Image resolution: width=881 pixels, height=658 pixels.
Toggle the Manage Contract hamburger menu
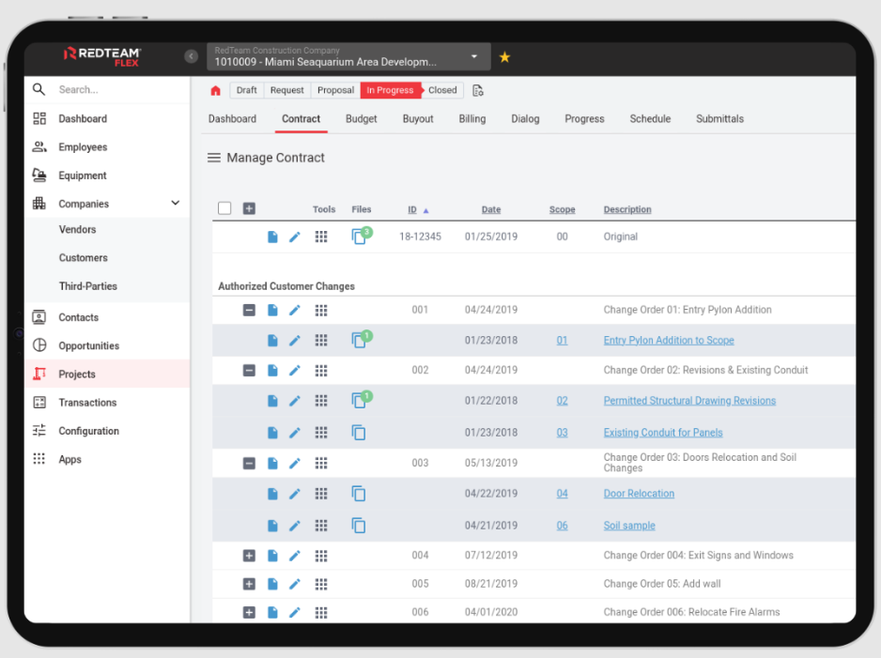pos(213,157)
